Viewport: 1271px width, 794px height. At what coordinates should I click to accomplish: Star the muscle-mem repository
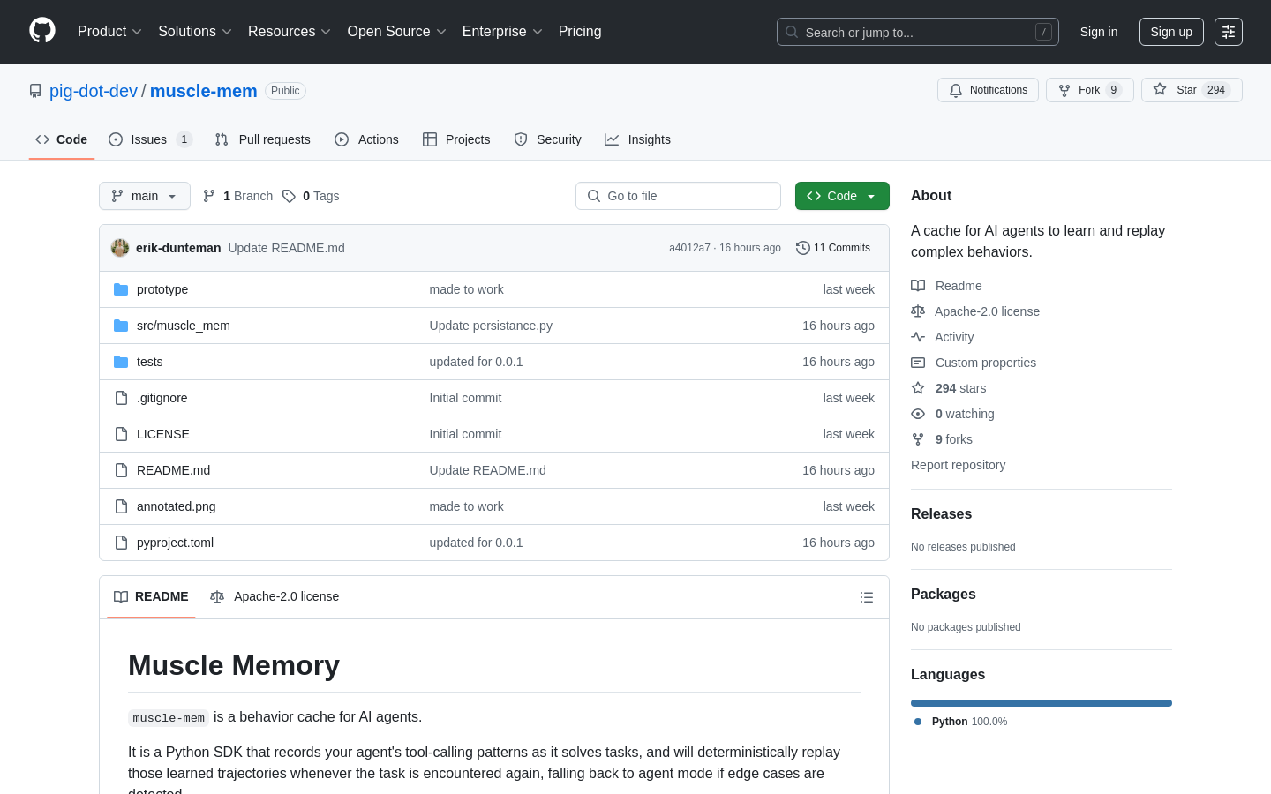point(1192,90)
